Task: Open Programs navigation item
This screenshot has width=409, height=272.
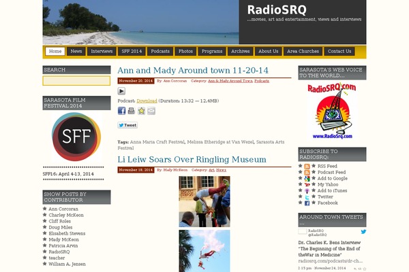Action: [x=212, y=51]
